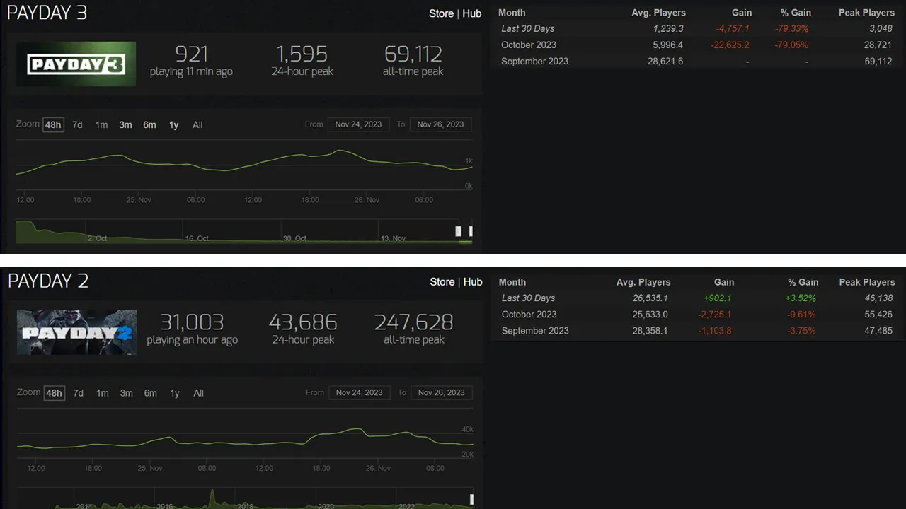Viewport: 906px width, 509px height.
Task: Click PAYDAY 2 gain value +902.1
Action: [718, 298]
